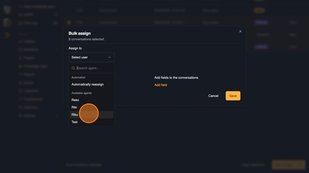Click the orange arrow logo icon

7,35
